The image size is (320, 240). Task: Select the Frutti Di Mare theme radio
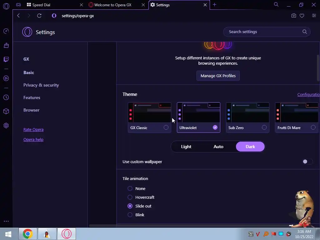click(313, 127)
